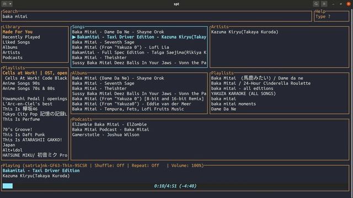This screenshot has height=198, width=353.
Task: Click now-playing title Bakamitai - Taxi Driver Edition
Action: pyautogui.click(x=41, y=170)
